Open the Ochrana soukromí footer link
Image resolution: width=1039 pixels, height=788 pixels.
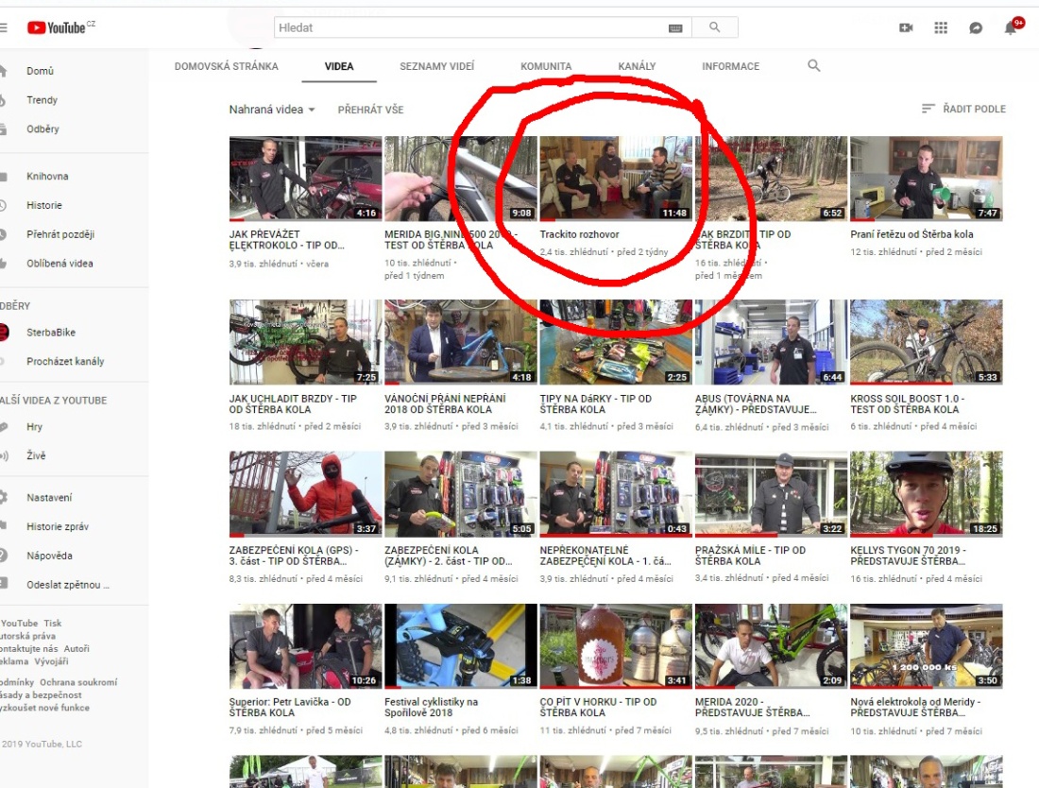click(78, 682)
